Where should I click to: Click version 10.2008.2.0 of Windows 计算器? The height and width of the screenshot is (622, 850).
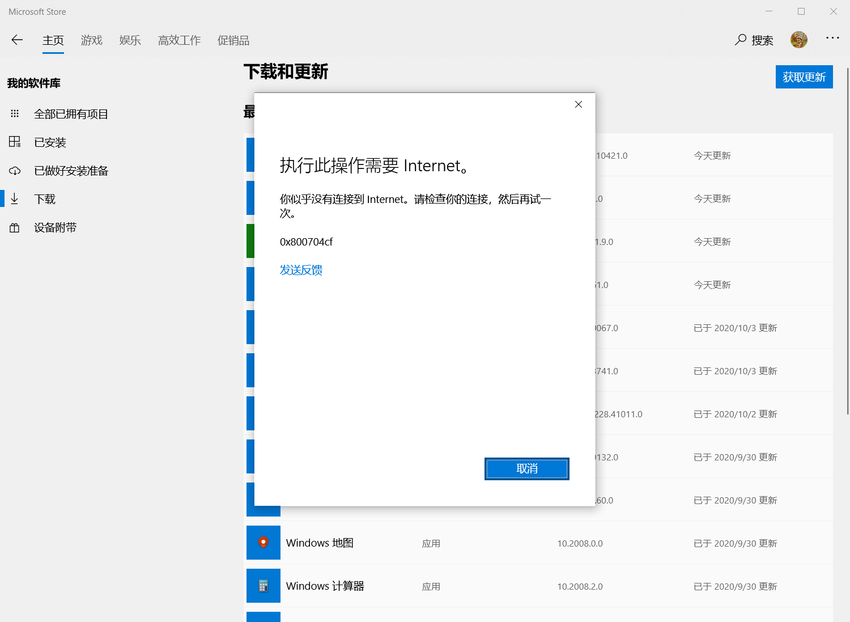click(x=580, y=586)
